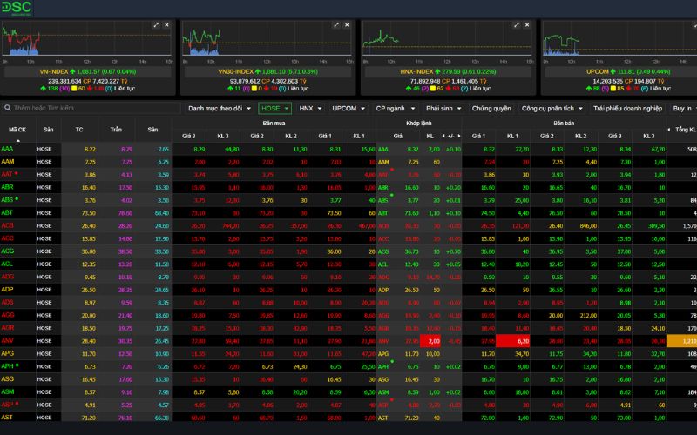Select the Buy In tab
697x435 pixels.
coord(682,108)
